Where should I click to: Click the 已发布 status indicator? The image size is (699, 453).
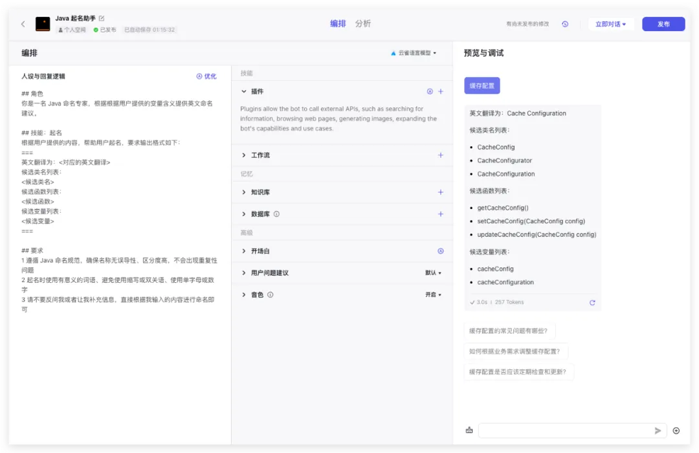105,30
